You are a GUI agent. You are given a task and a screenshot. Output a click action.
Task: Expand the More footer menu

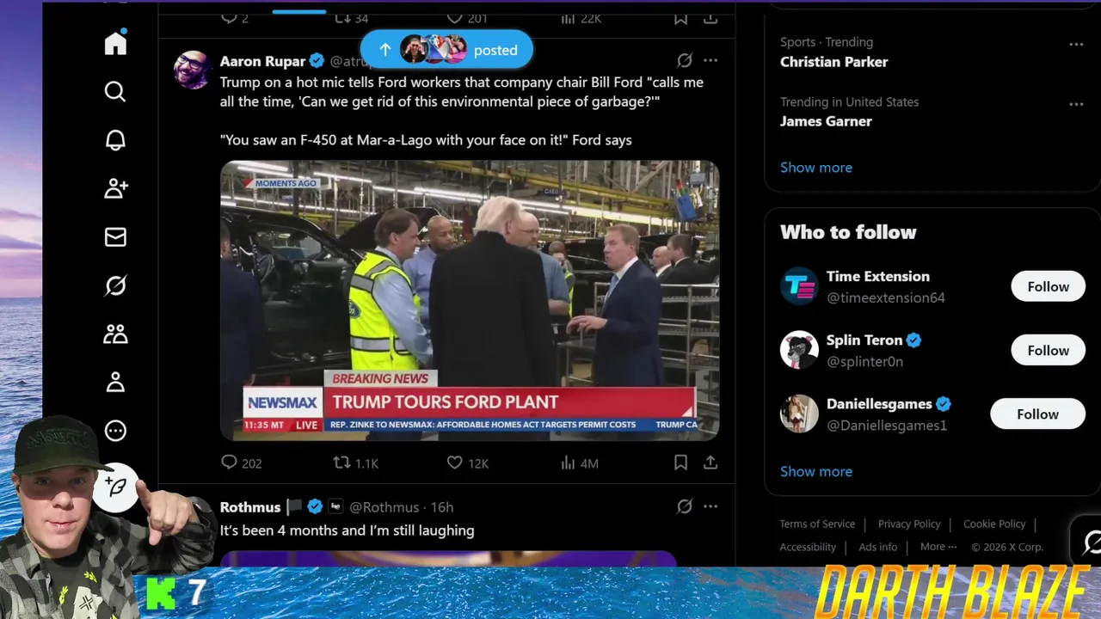(938, 547)
